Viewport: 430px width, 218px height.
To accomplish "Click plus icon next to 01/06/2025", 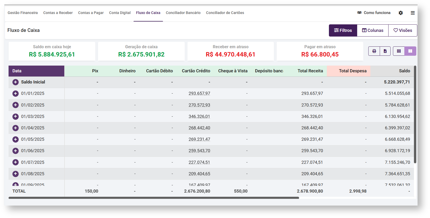I will click(16, 151).
